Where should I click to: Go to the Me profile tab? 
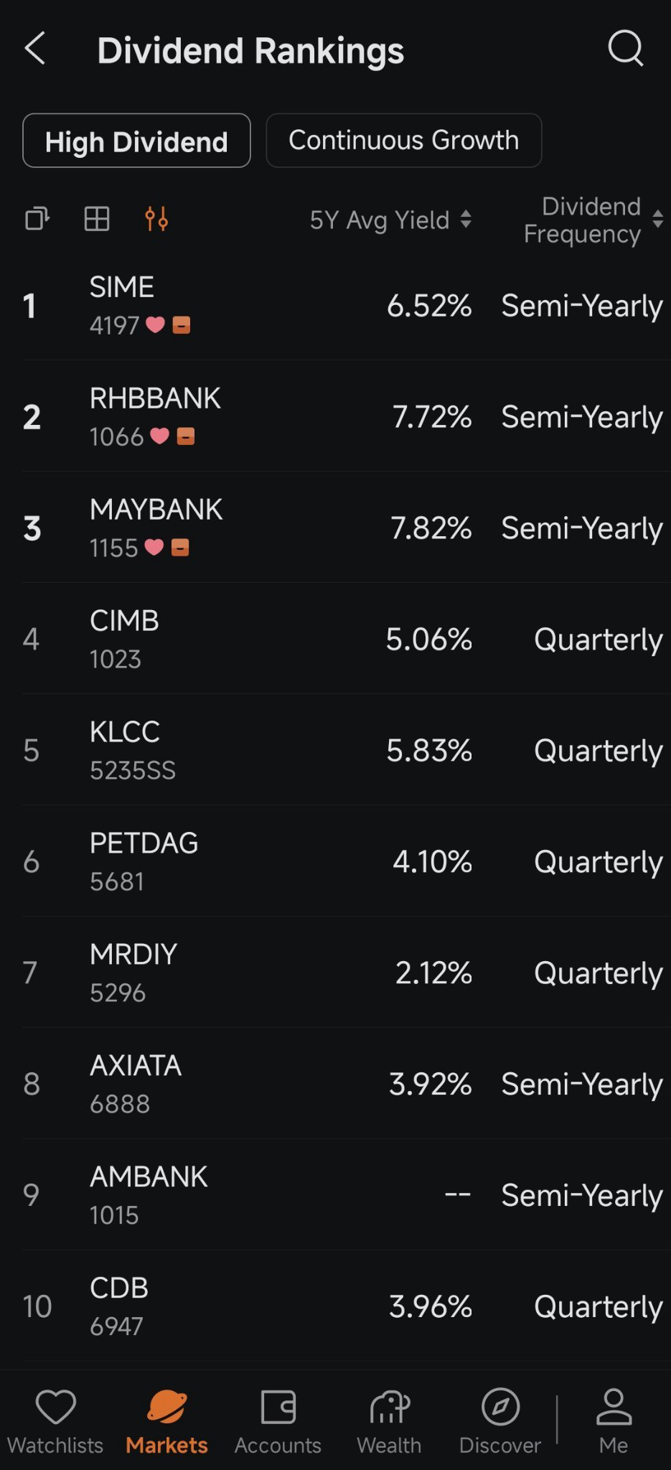pos(614,1421)
